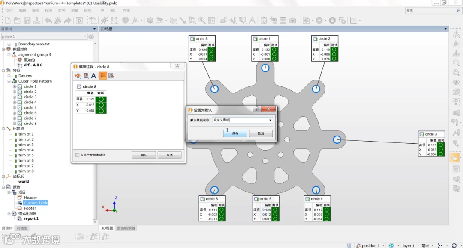Click the list layout icon in annotation editor
This screenshot has height=248, width=463.
tap(86, 76)
